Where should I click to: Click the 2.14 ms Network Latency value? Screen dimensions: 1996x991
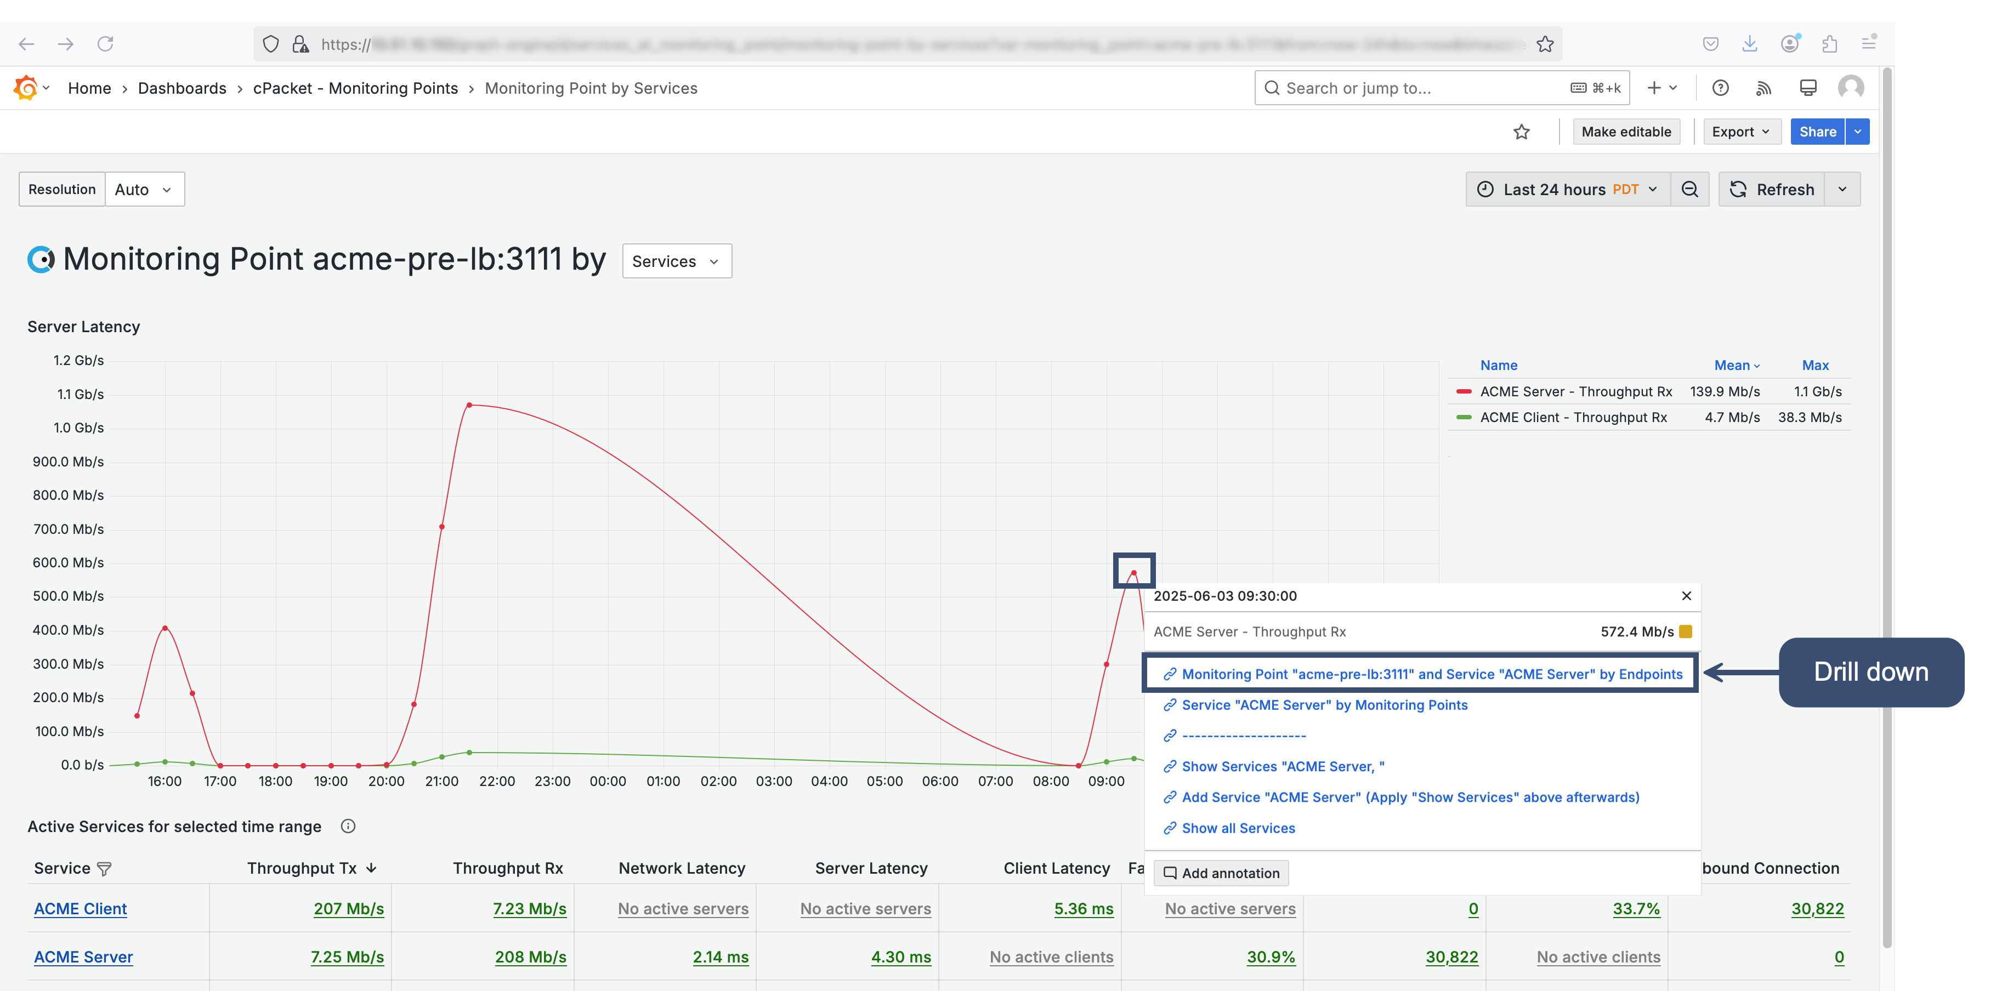click(x=721, y=957)
